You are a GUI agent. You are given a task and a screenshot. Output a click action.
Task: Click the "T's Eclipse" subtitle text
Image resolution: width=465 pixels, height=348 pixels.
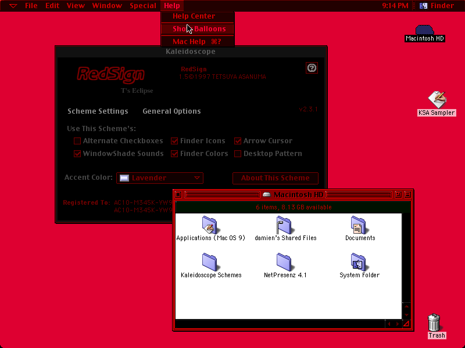click(x=137, y=90)
